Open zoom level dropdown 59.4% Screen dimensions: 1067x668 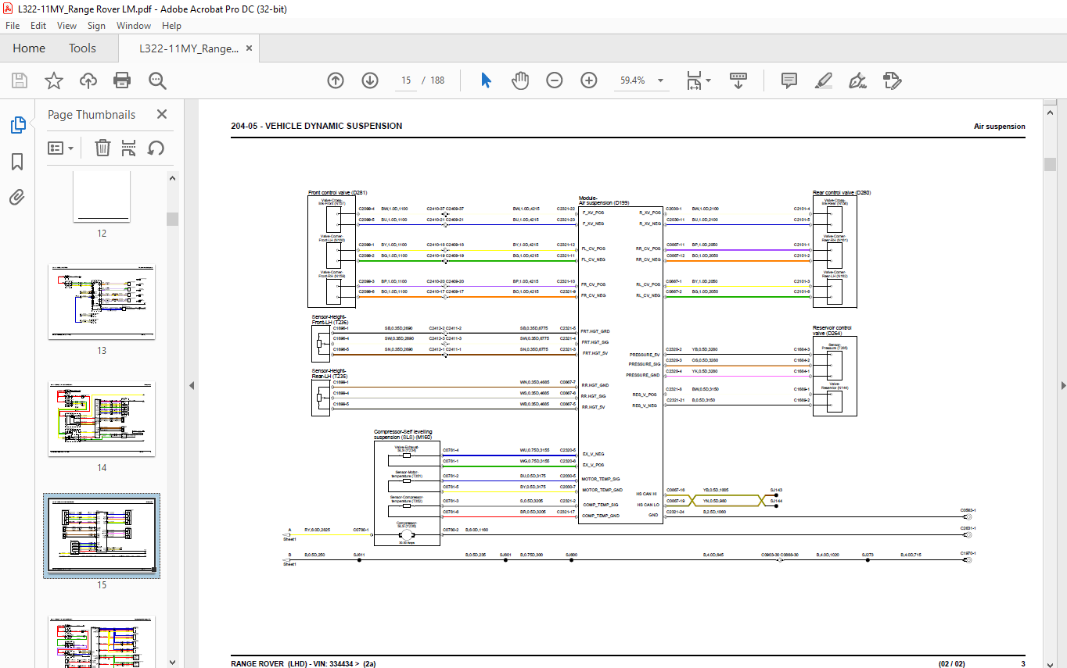click(661, 80)
